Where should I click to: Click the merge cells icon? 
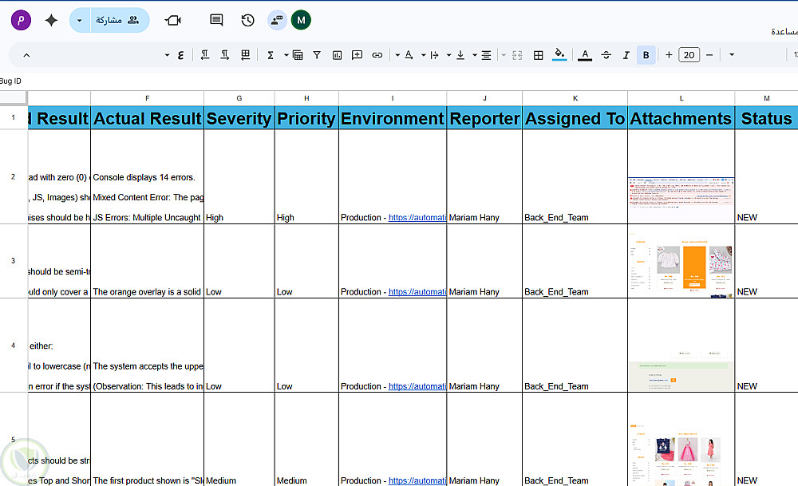[x=517, y=55]
